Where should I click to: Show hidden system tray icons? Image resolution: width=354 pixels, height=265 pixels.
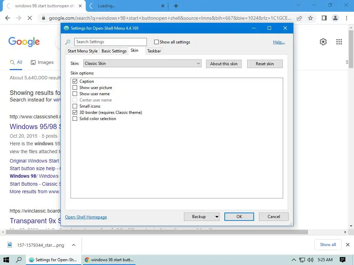(294, 260)
